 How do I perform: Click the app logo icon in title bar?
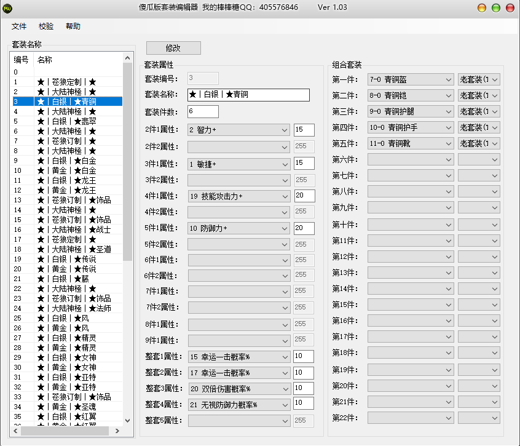(8, 7)
